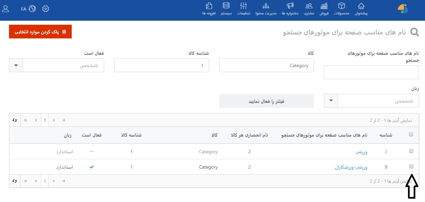Image resolution: width=425 pixels, height=202 pixels.
Task: Toggle the select-all checkbox in table header
Action: point(411,134)
